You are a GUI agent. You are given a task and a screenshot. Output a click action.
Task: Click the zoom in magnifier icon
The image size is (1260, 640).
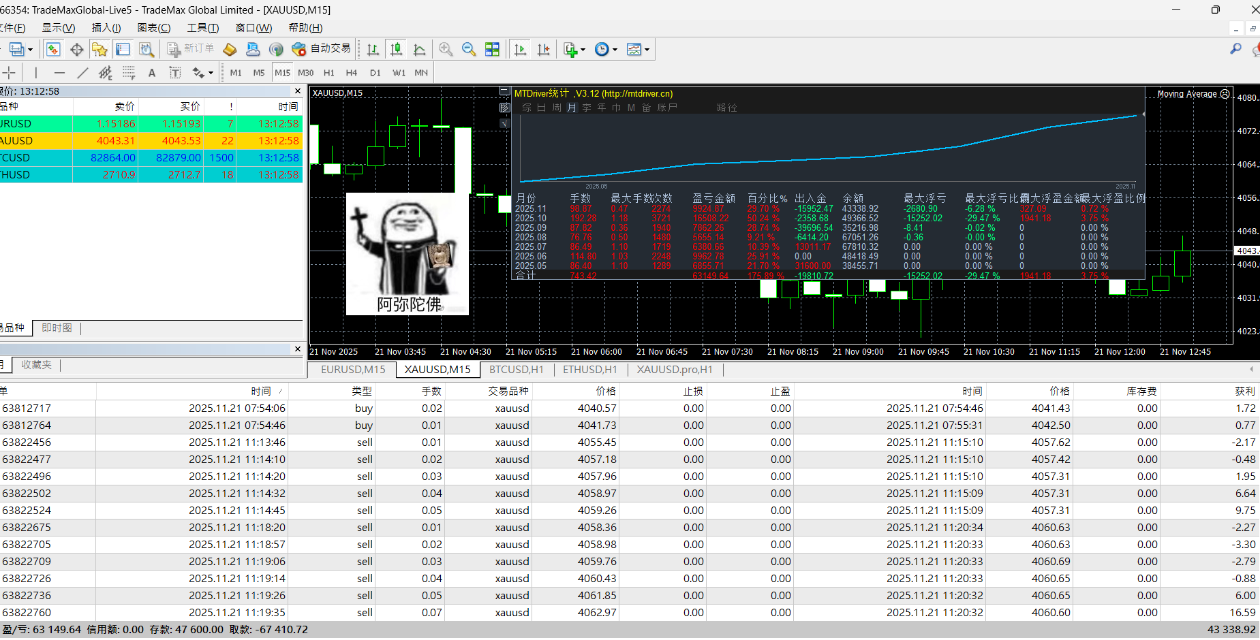tap(446, 49)
